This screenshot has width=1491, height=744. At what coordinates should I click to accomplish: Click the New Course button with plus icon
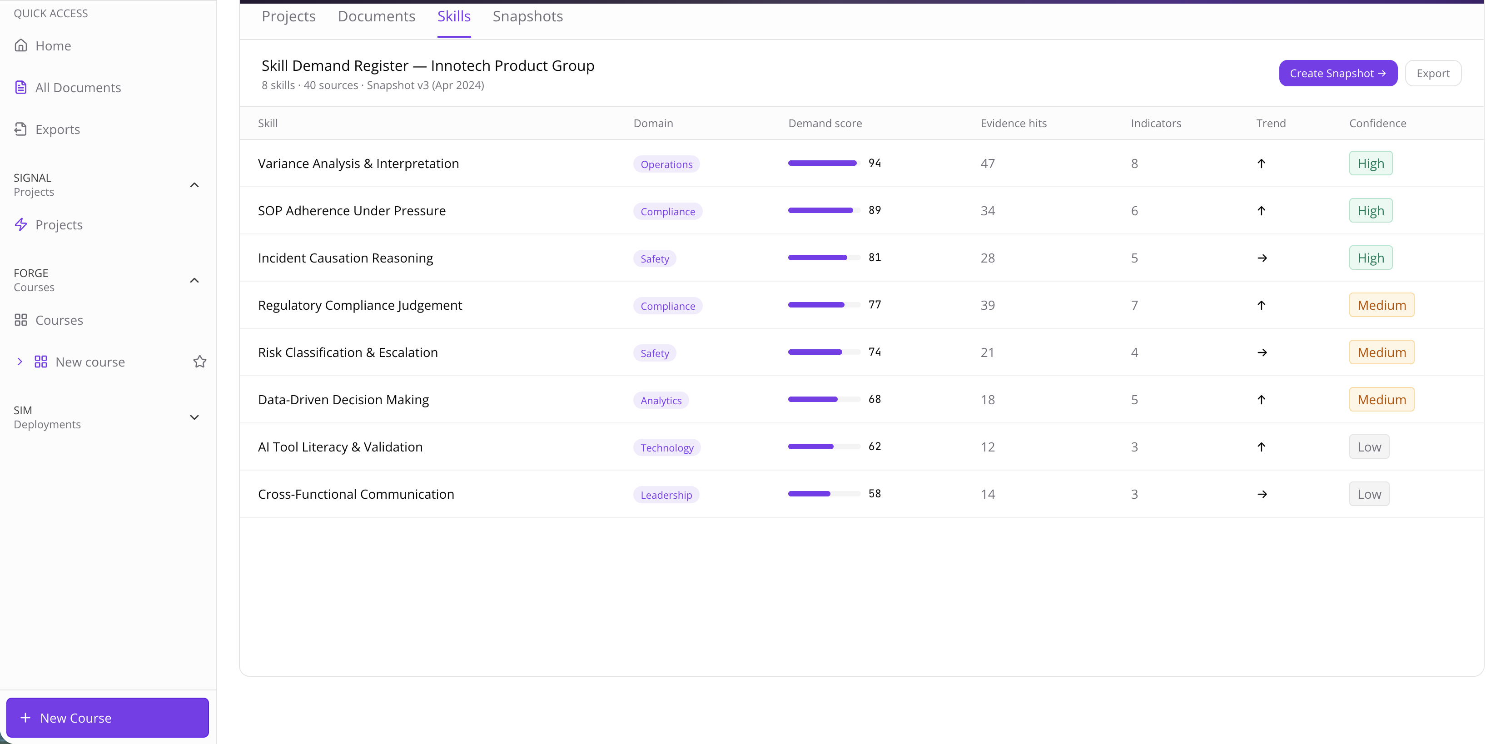[x=108, y=717]
